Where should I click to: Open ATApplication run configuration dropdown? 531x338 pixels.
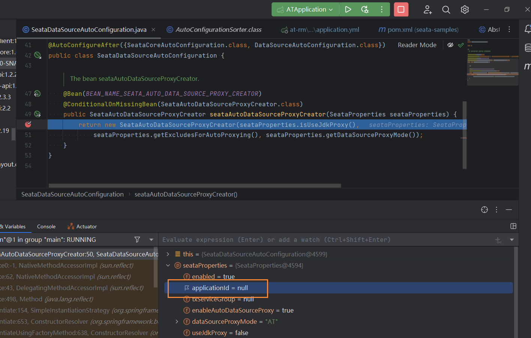(x=305, y=9)
